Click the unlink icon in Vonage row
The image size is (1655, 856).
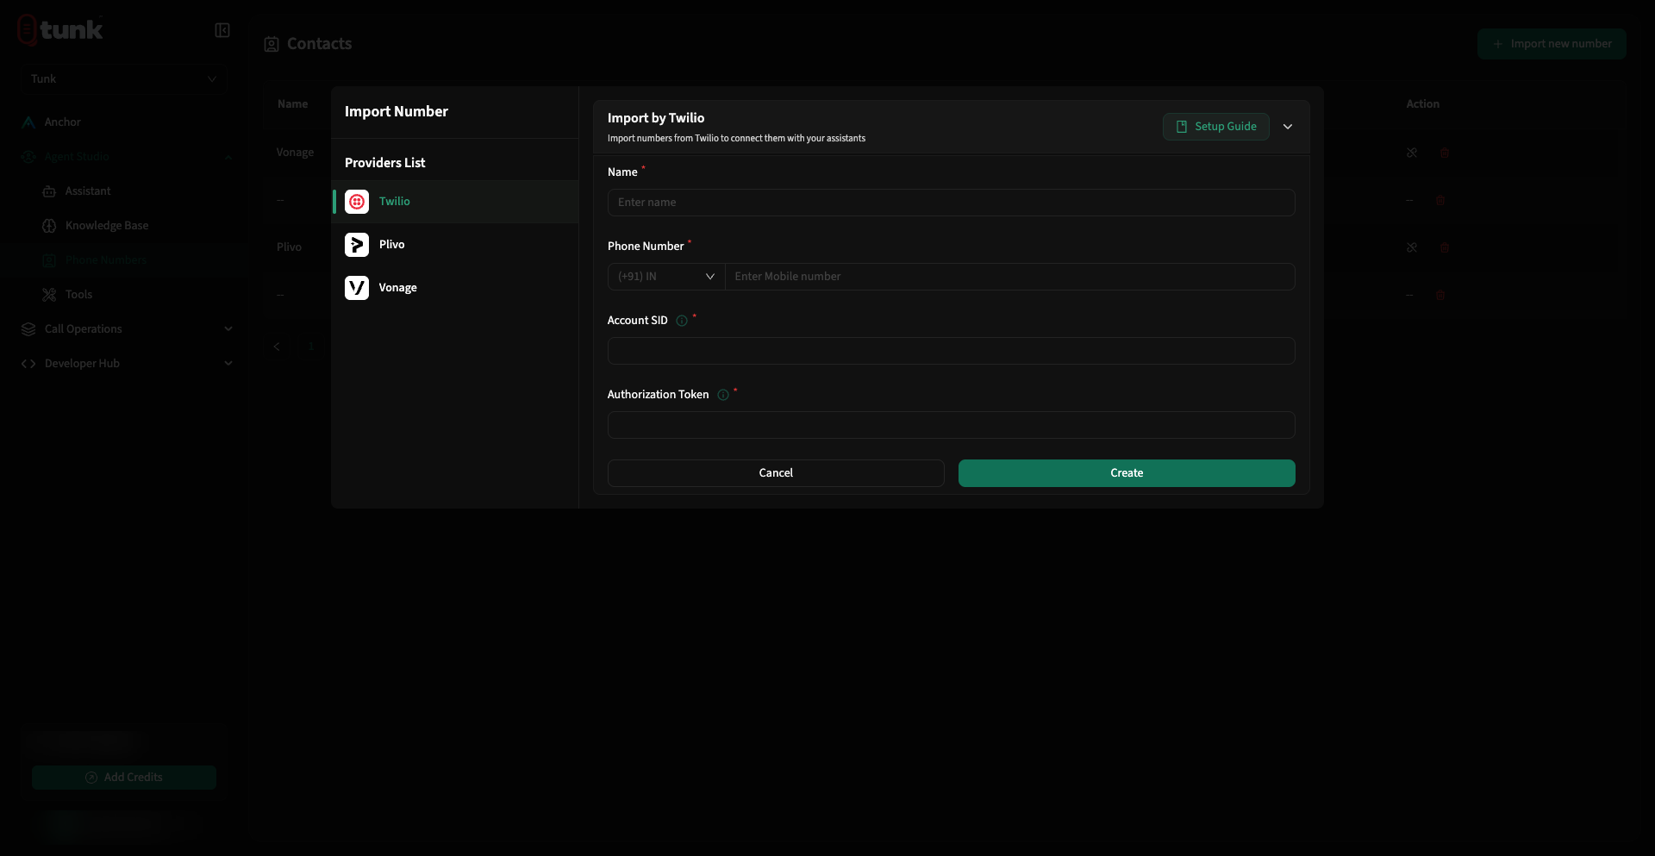point(1412,153)
